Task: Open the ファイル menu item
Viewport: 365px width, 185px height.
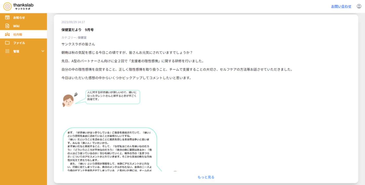Action: point(23,43)
